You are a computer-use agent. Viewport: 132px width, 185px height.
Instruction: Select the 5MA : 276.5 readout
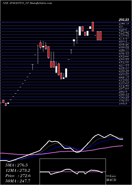pyautogui.click(x=16, y=165)
